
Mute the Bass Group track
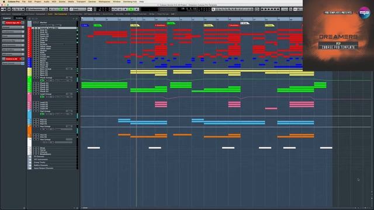coord(34,69)
